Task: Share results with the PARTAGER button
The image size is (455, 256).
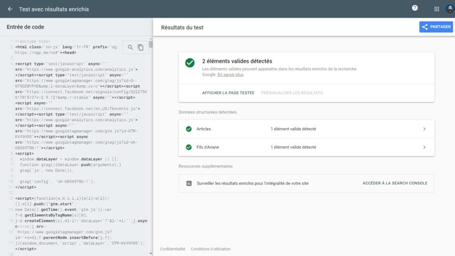Action: 436,27
